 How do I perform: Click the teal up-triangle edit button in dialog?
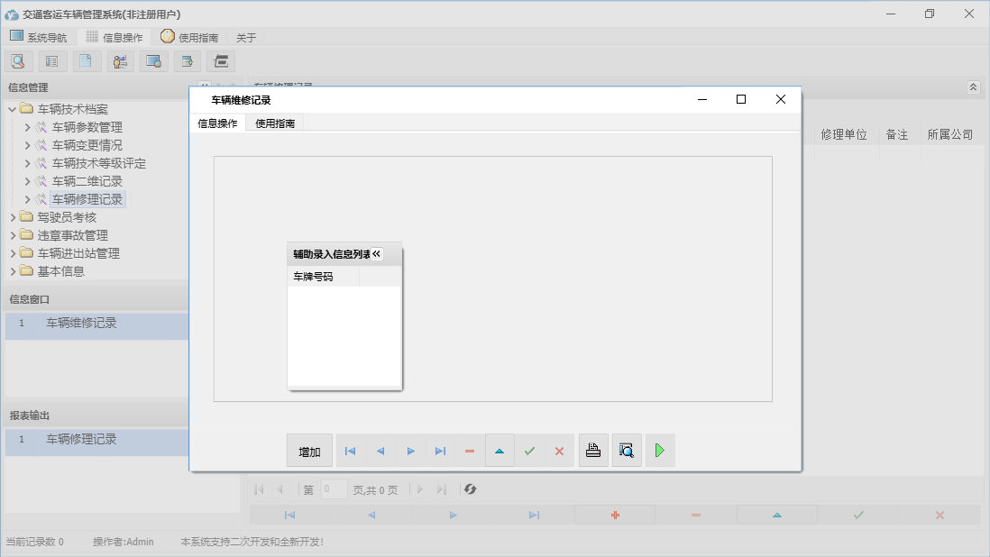click(500, 451)
